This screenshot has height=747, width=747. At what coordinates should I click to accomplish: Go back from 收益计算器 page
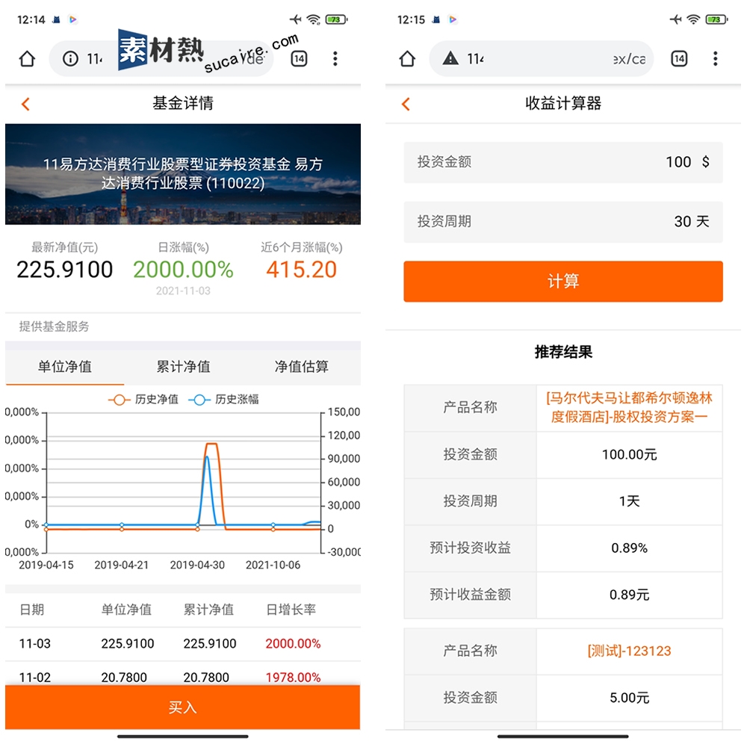pyautogui.click(x=406, y=104)
